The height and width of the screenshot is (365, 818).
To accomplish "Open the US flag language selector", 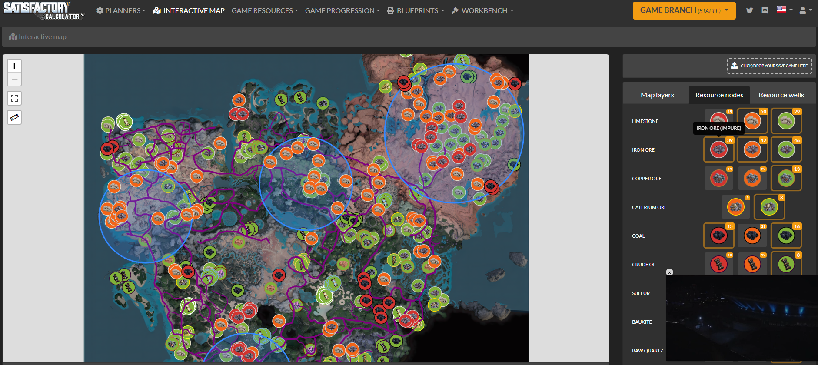I will pyautogui.click(x=785, y=10).
